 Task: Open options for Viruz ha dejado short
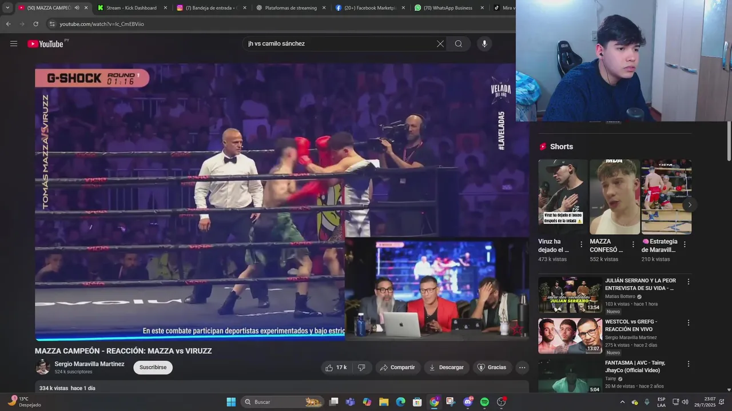click(x=582, y=244)
